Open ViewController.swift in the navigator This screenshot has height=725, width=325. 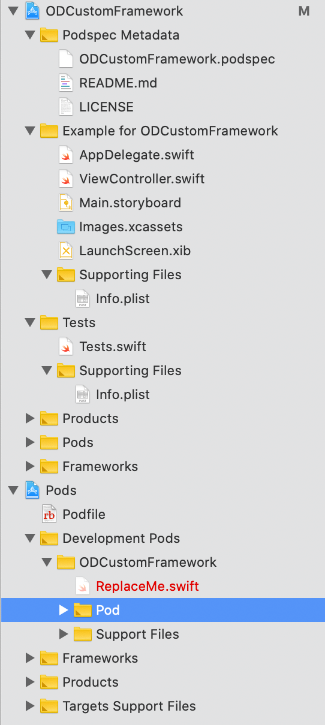pos(142,179)
